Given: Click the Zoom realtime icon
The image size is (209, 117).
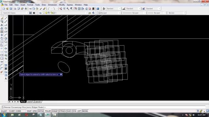Looking at the screenshot, I should 64,9.
